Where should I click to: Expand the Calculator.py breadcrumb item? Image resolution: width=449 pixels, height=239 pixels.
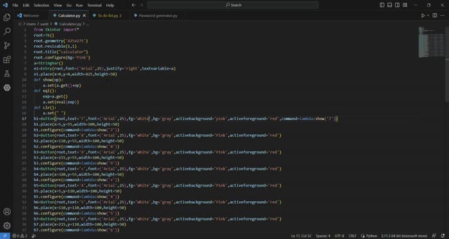68,24
